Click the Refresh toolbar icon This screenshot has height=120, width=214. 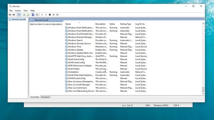(24, 15)
